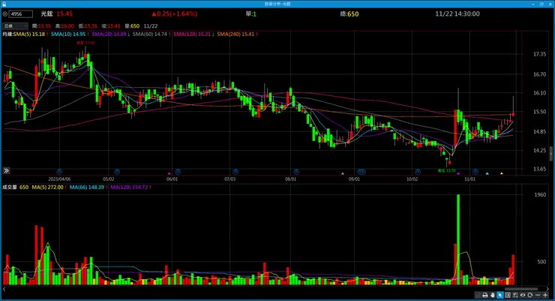Screen dimensions: 555x301
Task: Click the MA(66) 148.39 volume label
Action: (x=88, y=187)
